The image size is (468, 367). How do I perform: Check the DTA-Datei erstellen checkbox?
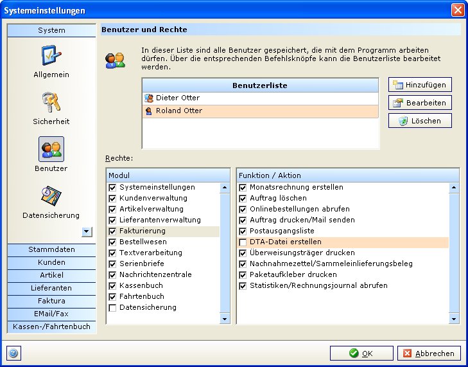click(x=243, y=242)
